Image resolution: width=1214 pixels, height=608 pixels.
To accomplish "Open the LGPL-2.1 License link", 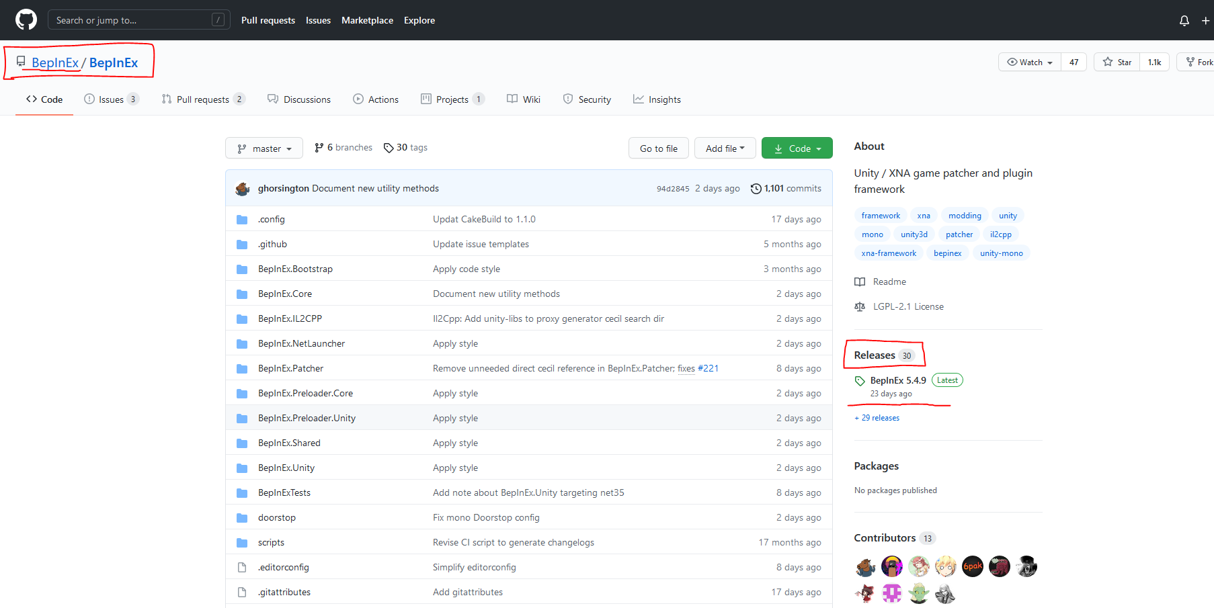I will click(908, 307).
